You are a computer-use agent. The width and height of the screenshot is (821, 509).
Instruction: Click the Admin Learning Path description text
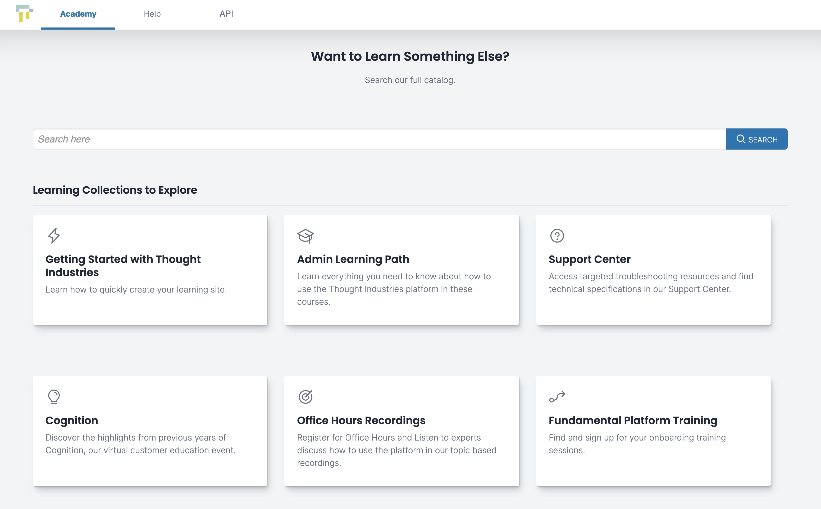point(394,289)
